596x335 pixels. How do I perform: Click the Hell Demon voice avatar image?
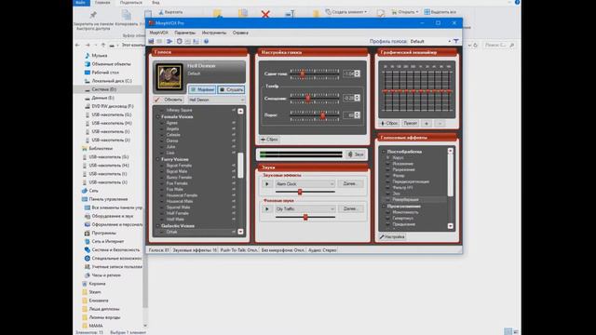(169, 77)
